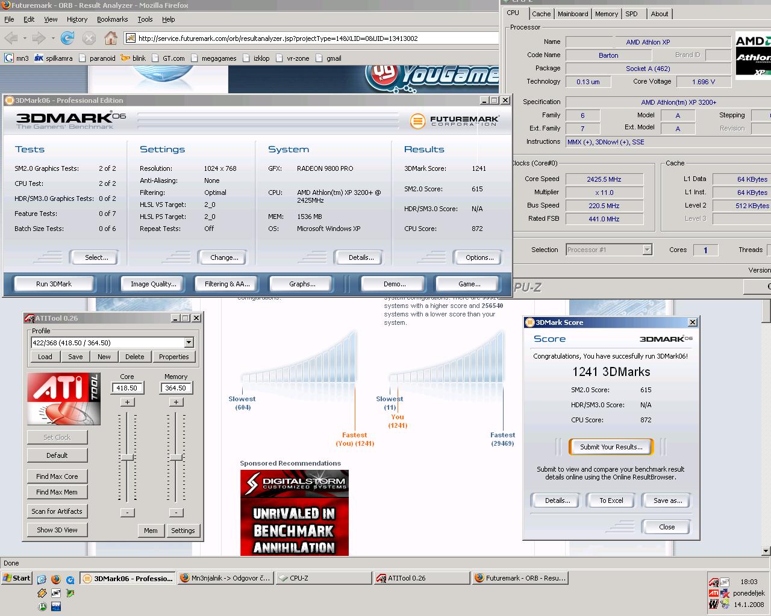Increase memory clock with plus button

point(176,402)
